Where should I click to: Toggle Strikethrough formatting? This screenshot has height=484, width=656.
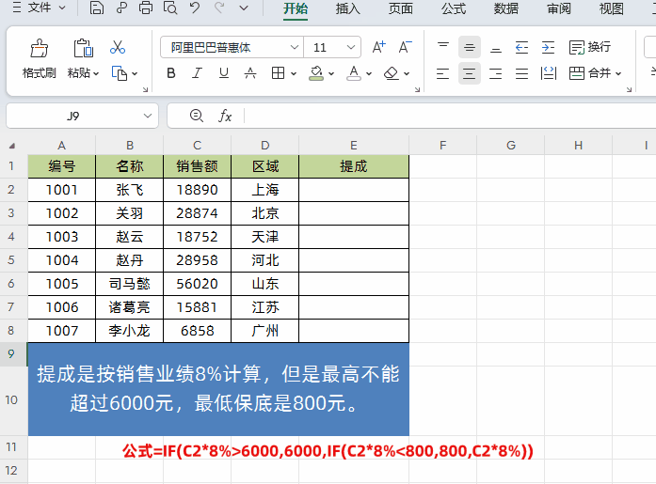(250, 73)
